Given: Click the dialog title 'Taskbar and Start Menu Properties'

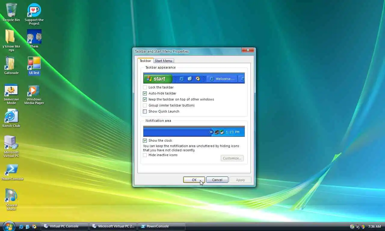Looking at the screenshot, I should coord(162,51).
